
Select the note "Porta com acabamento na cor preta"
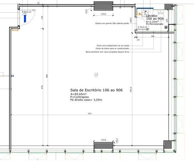click(x=113, y=46)
